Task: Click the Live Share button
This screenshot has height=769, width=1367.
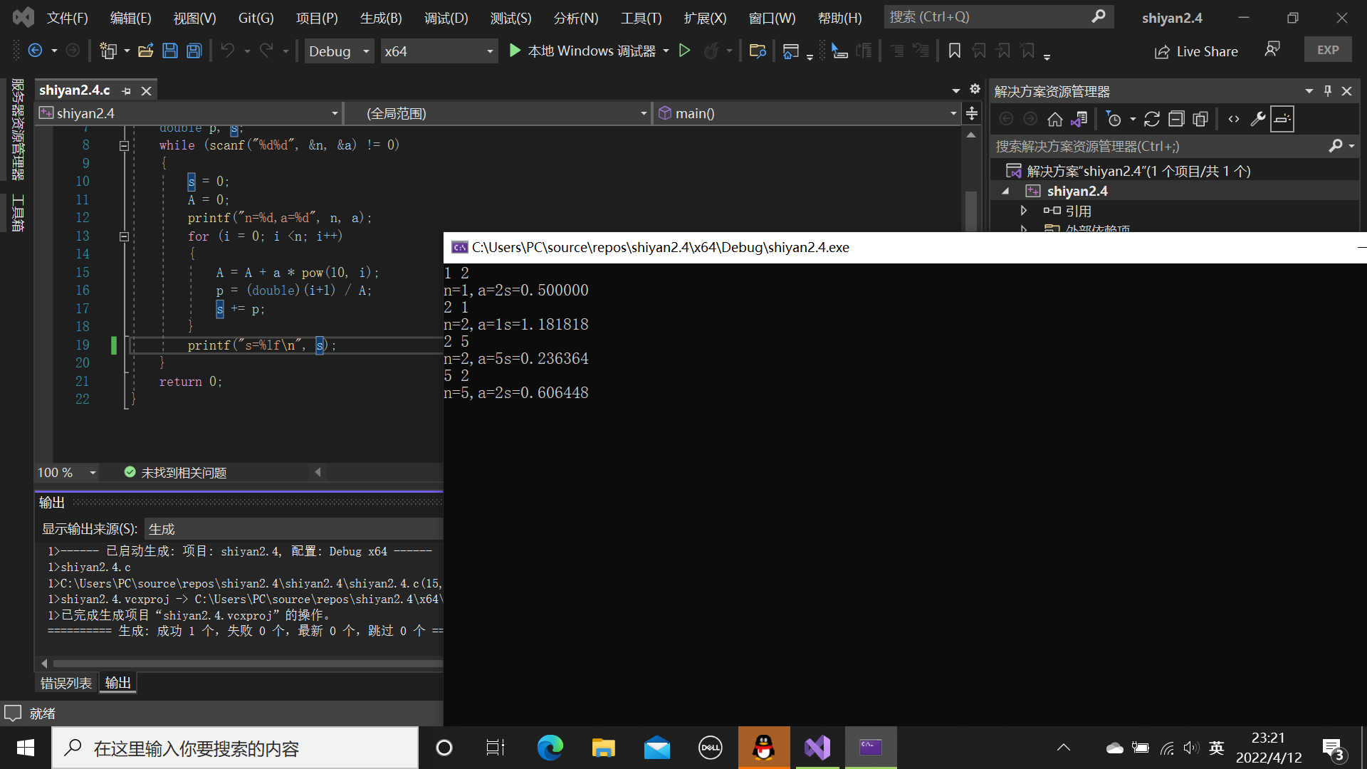Action: coord(1196,51)
